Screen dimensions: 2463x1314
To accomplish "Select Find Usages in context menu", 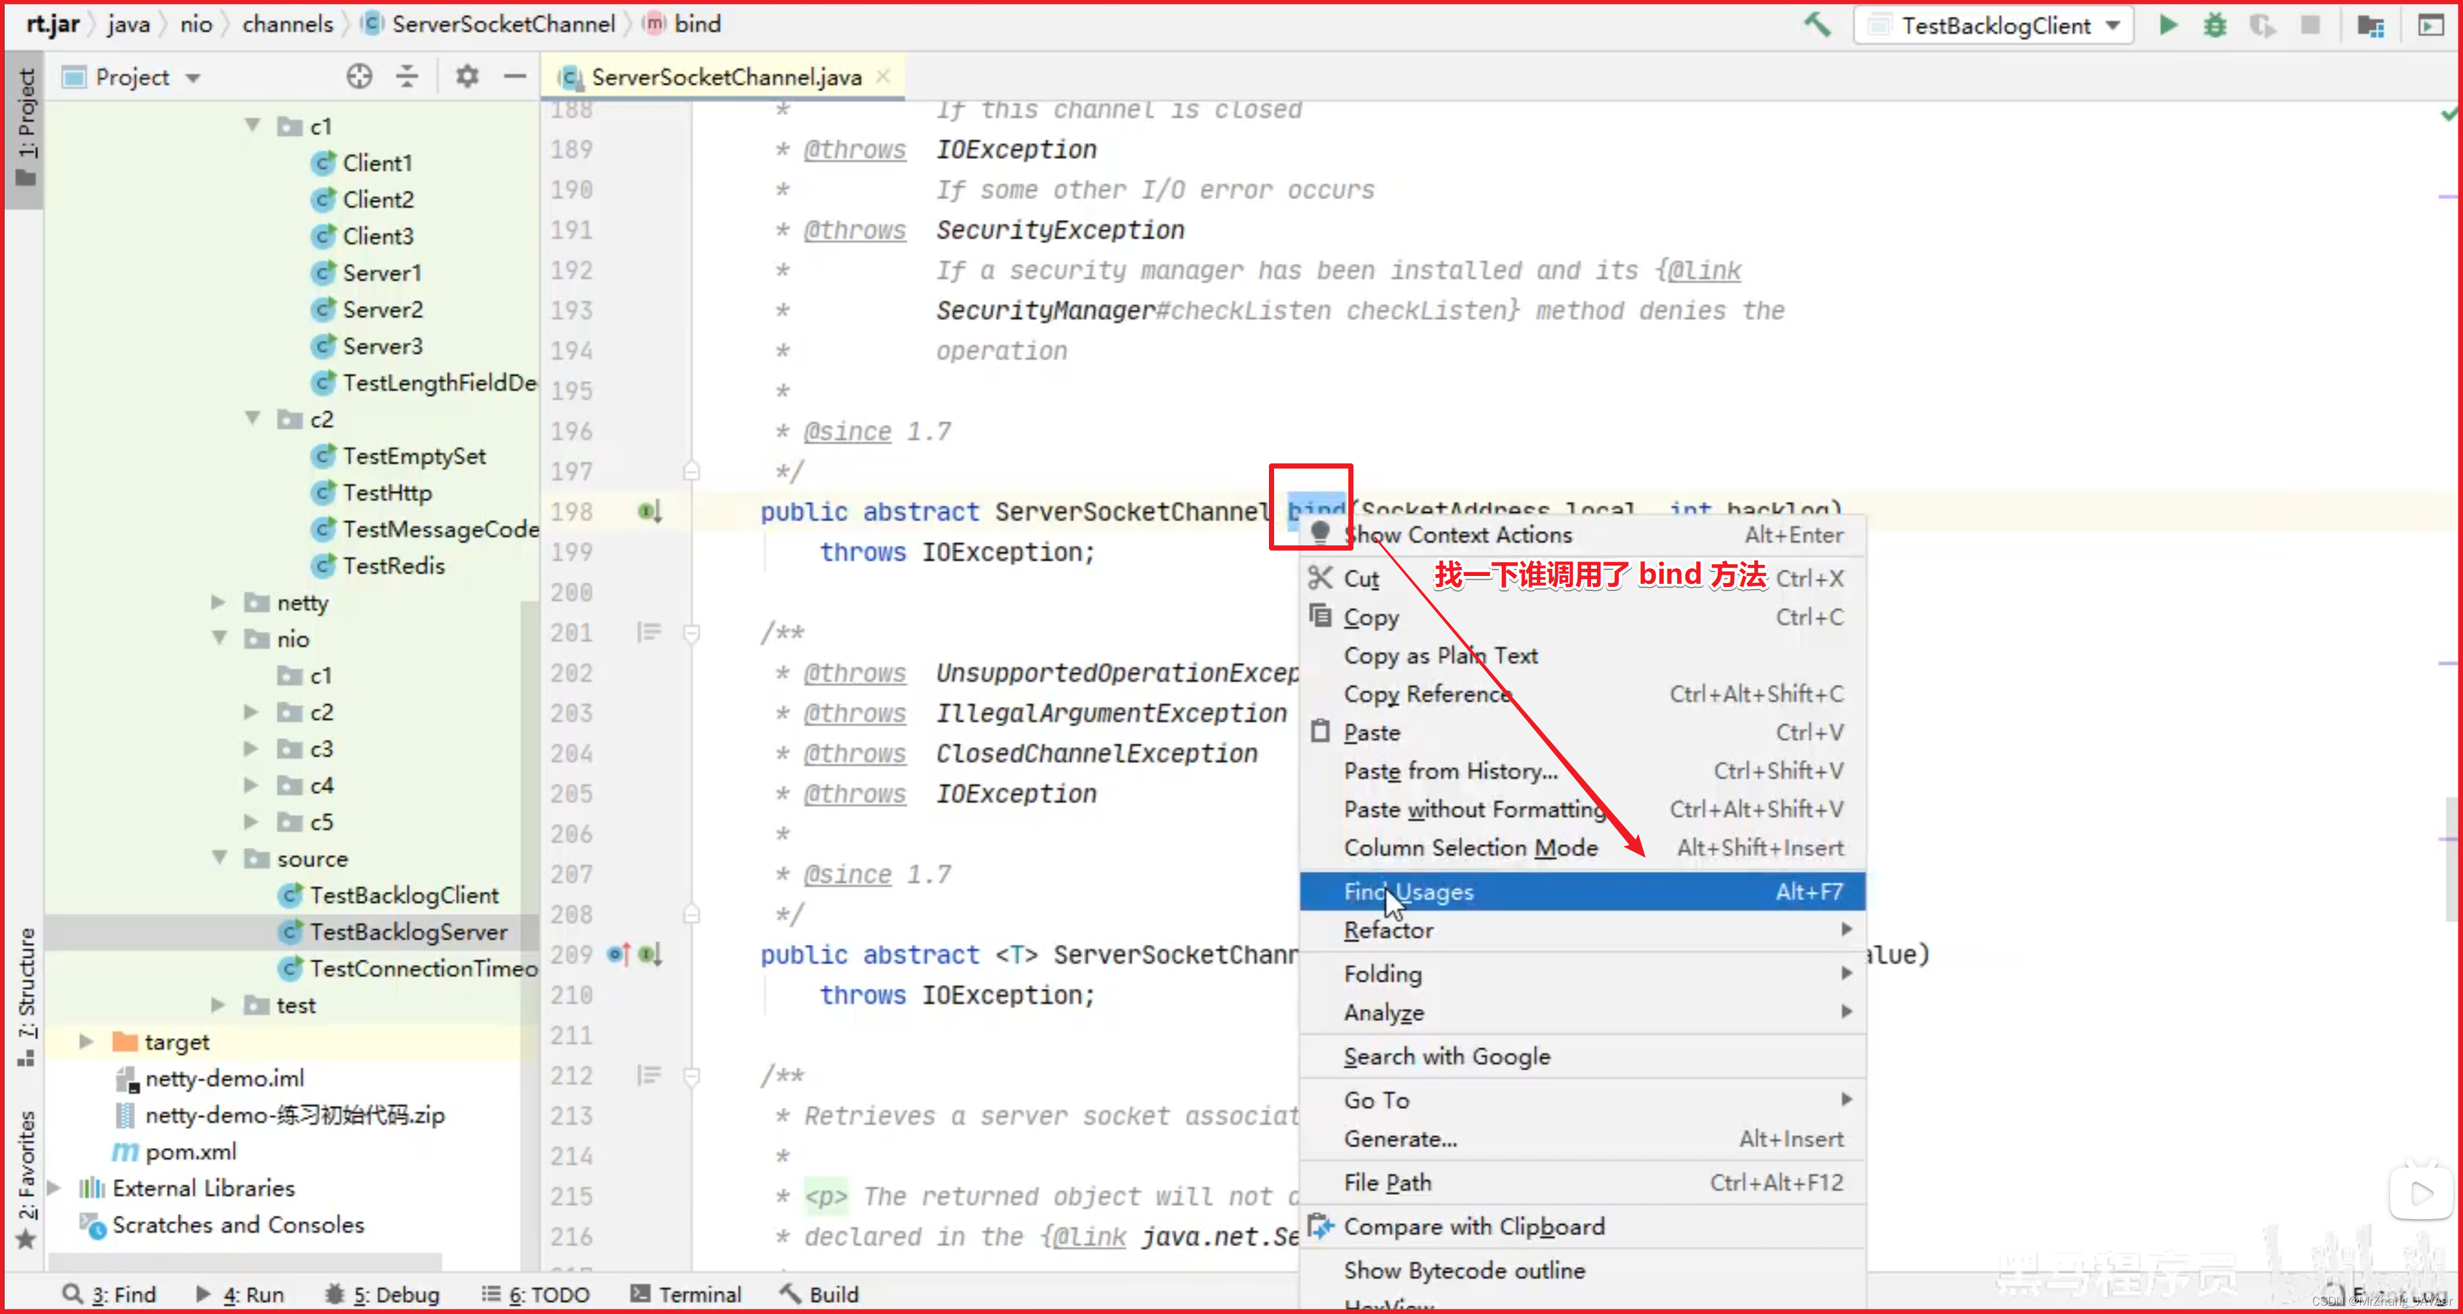I will 1583,892.
